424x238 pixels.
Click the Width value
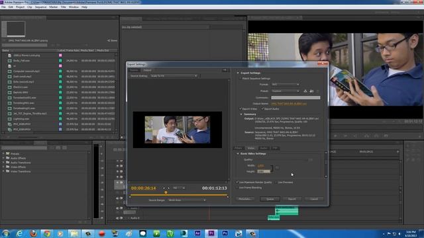tap(261, 166)
